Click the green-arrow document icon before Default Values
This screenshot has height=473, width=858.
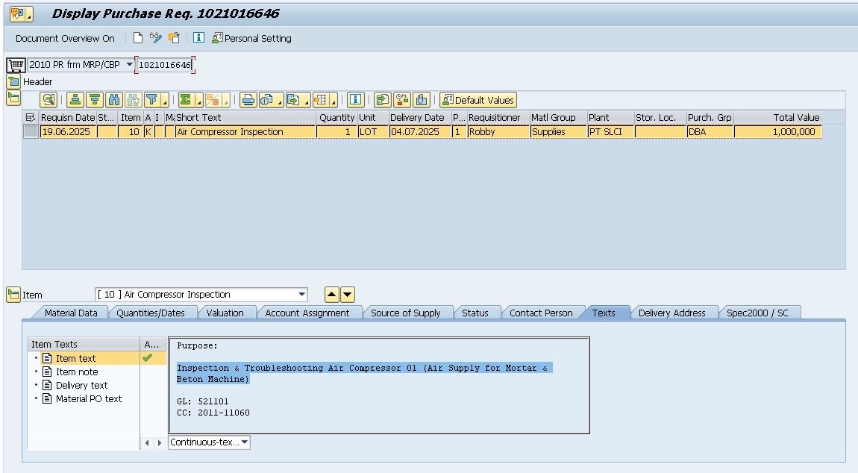point(383,100)
